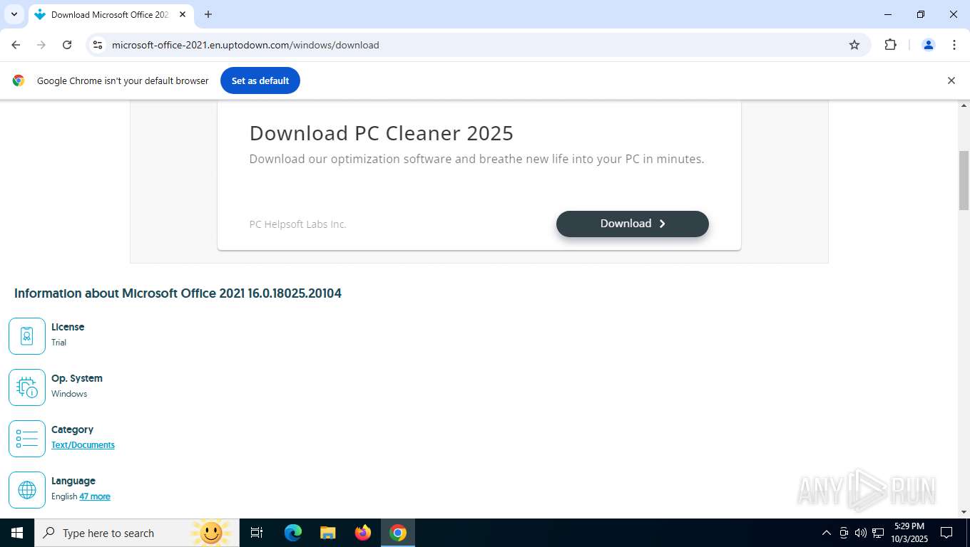Click the Windows operating system value
The width and height of the screenshot is (970, 547).
[x=69, y=394]
